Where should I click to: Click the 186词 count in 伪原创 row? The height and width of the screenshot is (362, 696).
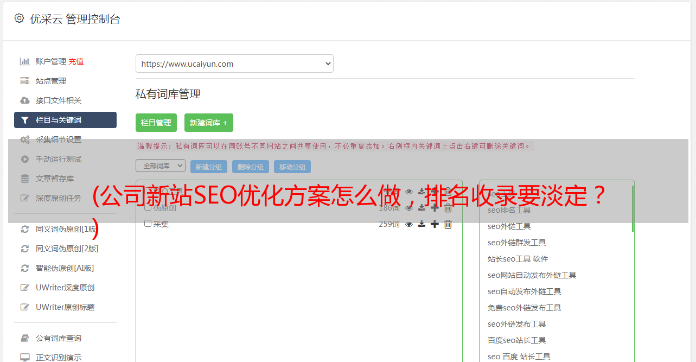[389, 208]
